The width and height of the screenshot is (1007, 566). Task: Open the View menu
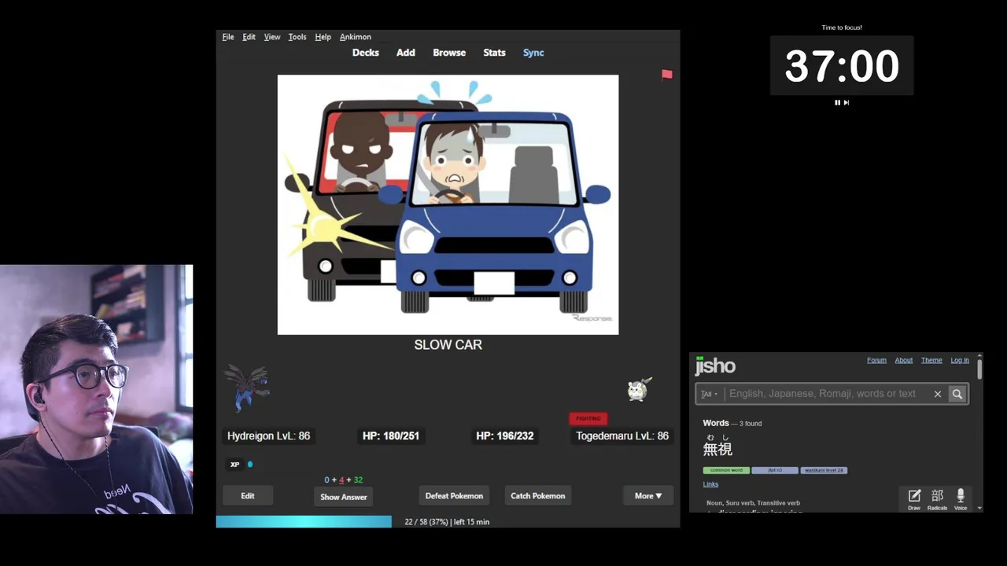(272, 37)
